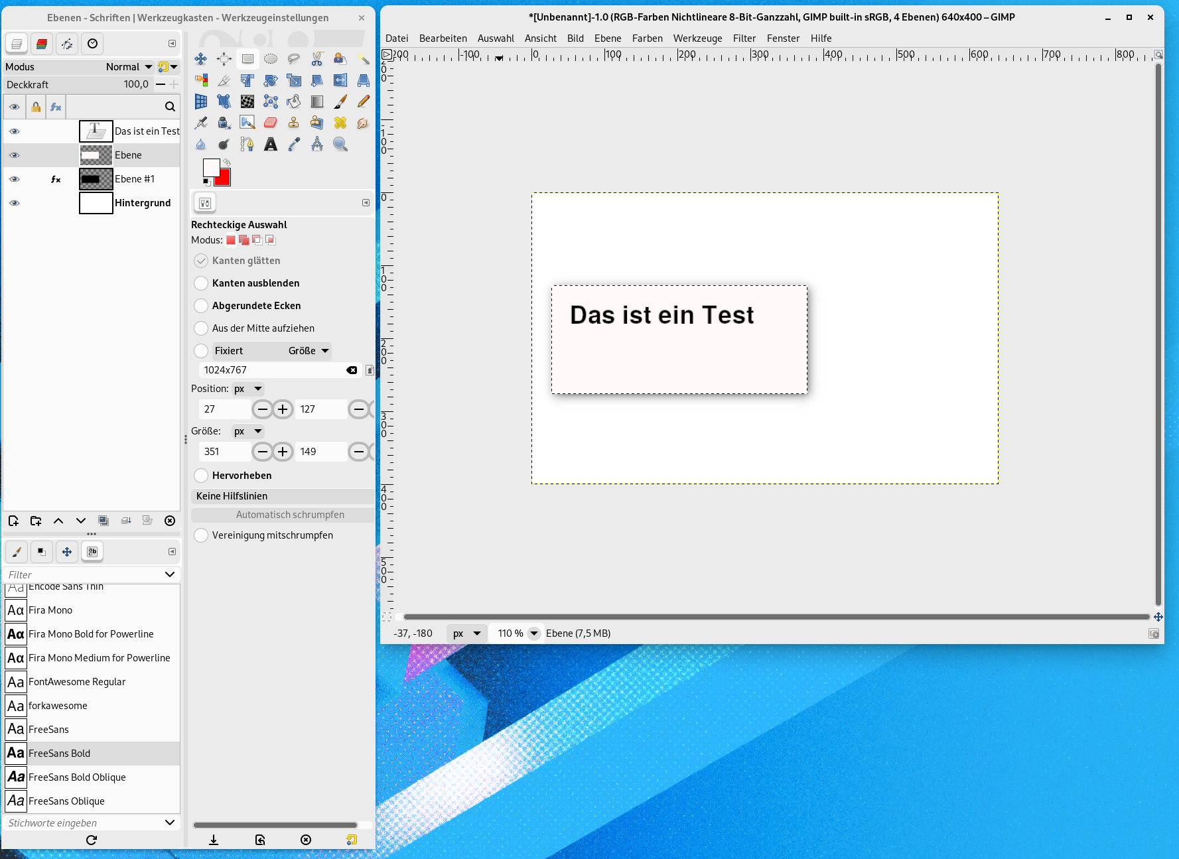Image resolution: width=1179 pixels, height=859 pixels.
Task: Select the Text tool
Action: pos(271,144)
